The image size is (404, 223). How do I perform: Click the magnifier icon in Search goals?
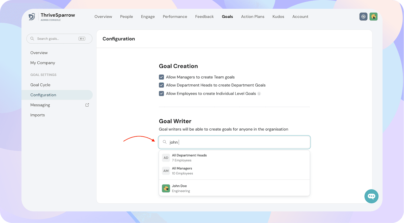point(32,39)
